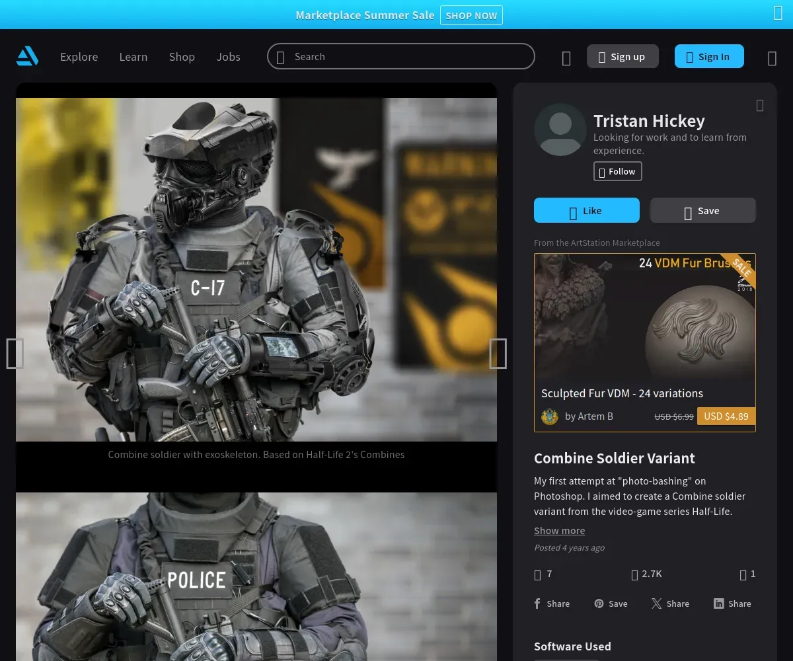Open the Shop menu
This screenshot has height=661, width=793.
pos(182,57)
